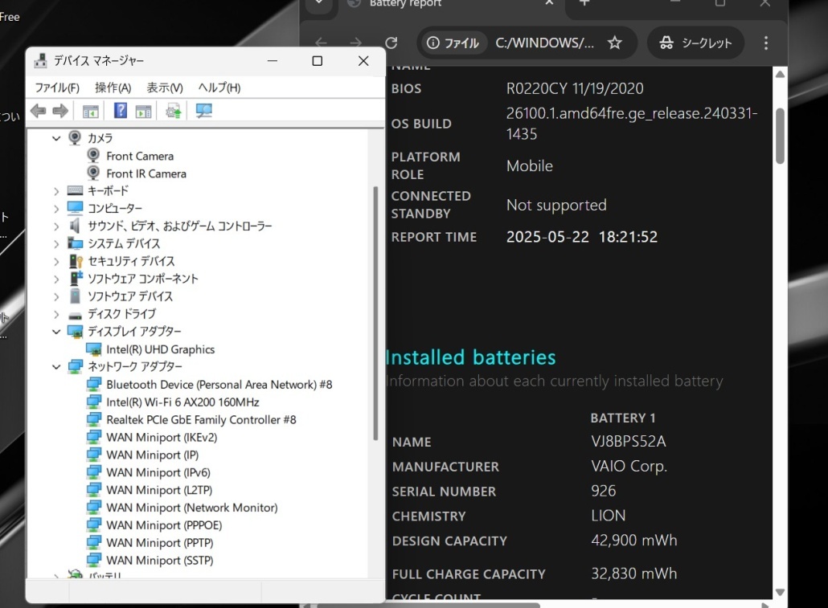Click the WAN Miniport (PPPOE) icon

click(93, 525)
